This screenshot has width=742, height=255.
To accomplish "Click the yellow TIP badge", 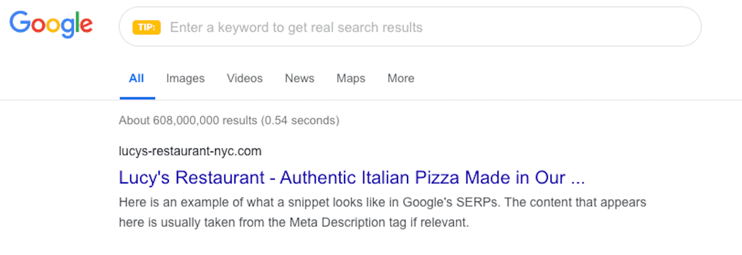I will click(x=147, y=27).
